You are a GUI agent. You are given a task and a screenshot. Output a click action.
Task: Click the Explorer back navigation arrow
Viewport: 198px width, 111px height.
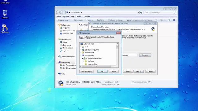pos(58,12)
